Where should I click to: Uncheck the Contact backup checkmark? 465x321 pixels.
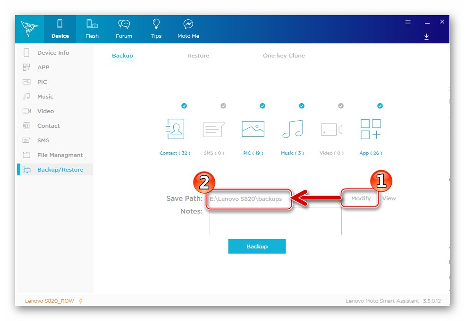[184, 106]
